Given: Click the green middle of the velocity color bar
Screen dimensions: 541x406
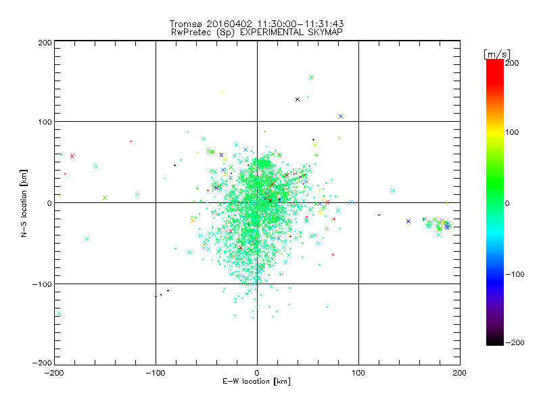Looking at the screenshot, I should coord(495,194).
